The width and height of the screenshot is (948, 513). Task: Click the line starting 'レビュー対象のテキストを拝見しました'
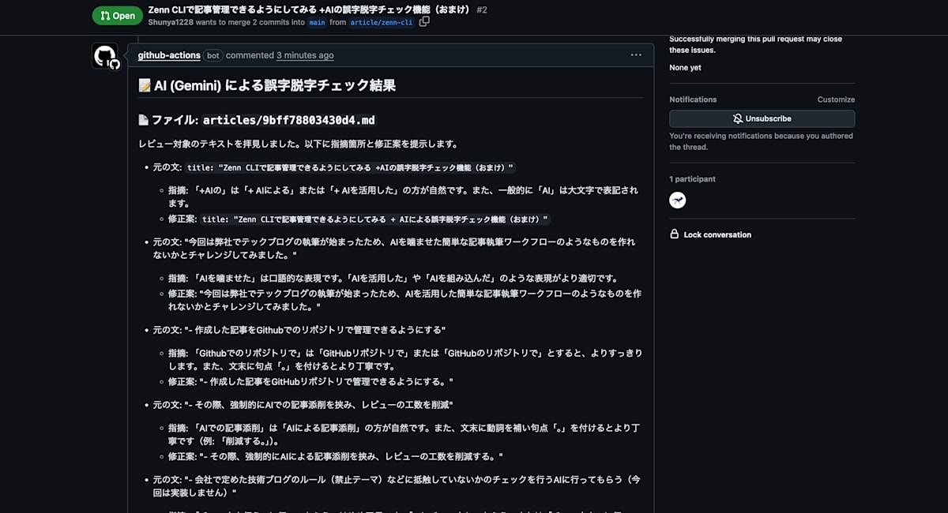[x=298, y=144]
